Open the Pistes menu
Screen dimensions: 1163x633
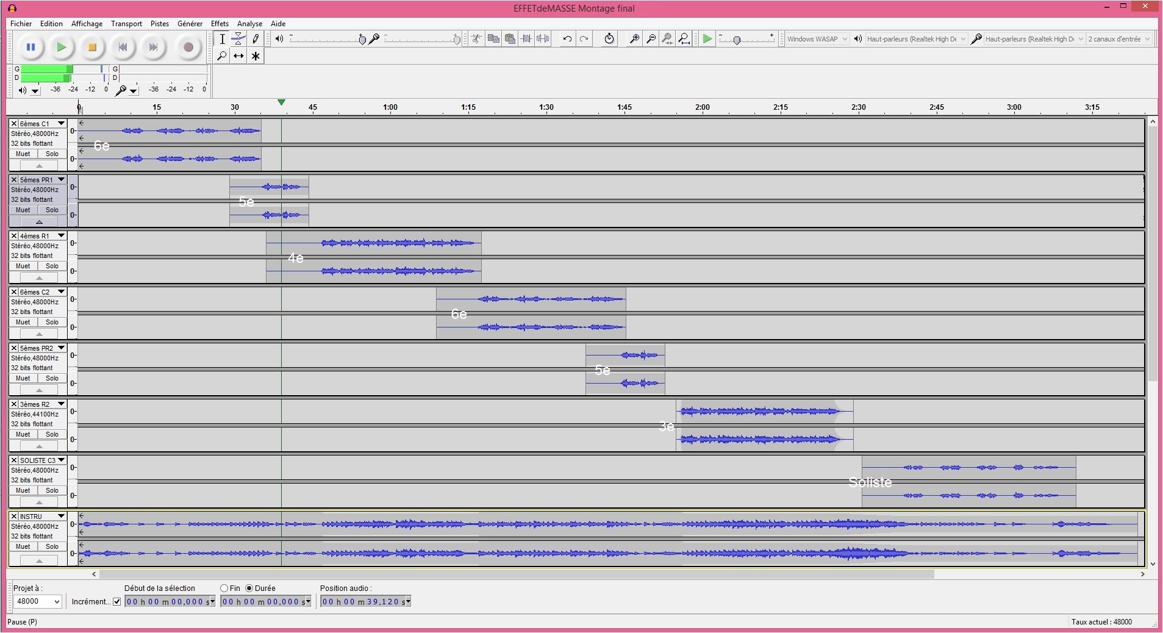pyautogui.click(x=160, y=24)
